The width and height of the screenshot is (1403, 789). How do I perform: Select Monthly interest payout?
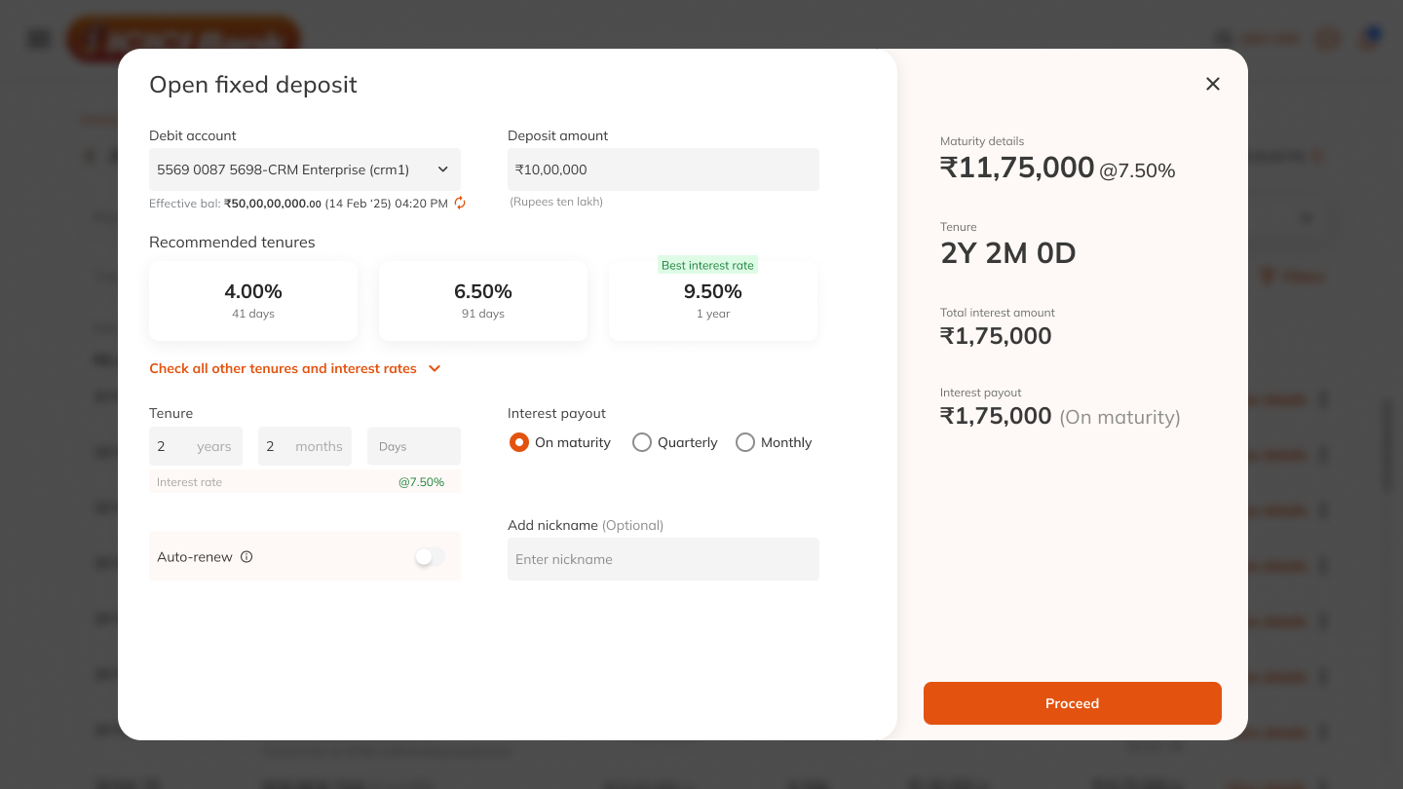[745, 442]
